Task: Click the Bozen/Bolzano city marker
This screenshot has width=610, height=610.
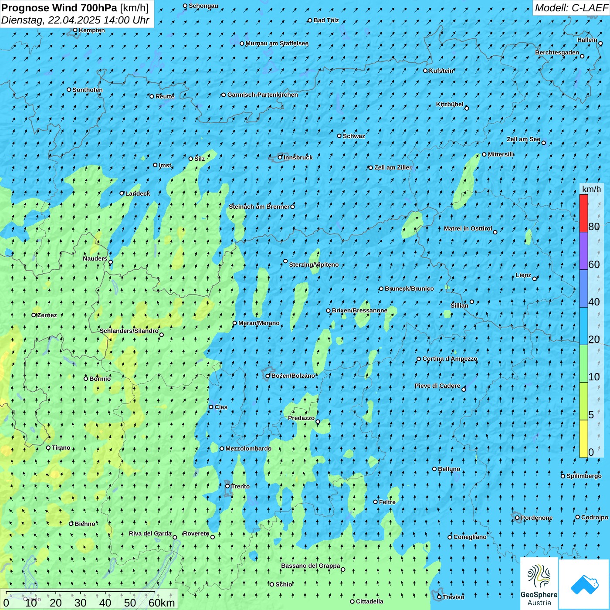Action: click(268, 376)
